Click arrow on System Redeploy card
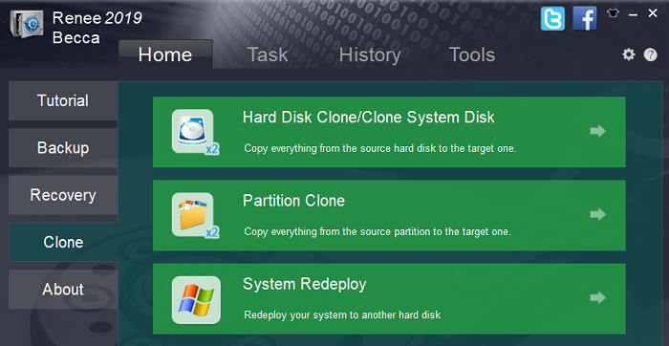 [597, 298]
